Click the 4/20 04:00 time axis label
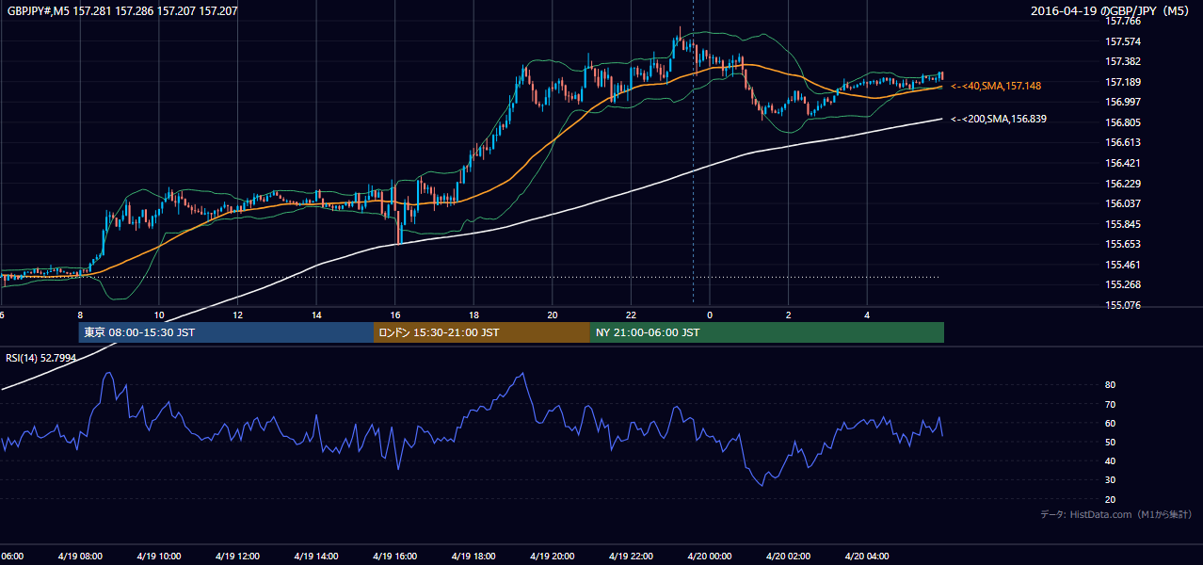Viewport: 1203px width, 565px height. [x=867, y=557]
